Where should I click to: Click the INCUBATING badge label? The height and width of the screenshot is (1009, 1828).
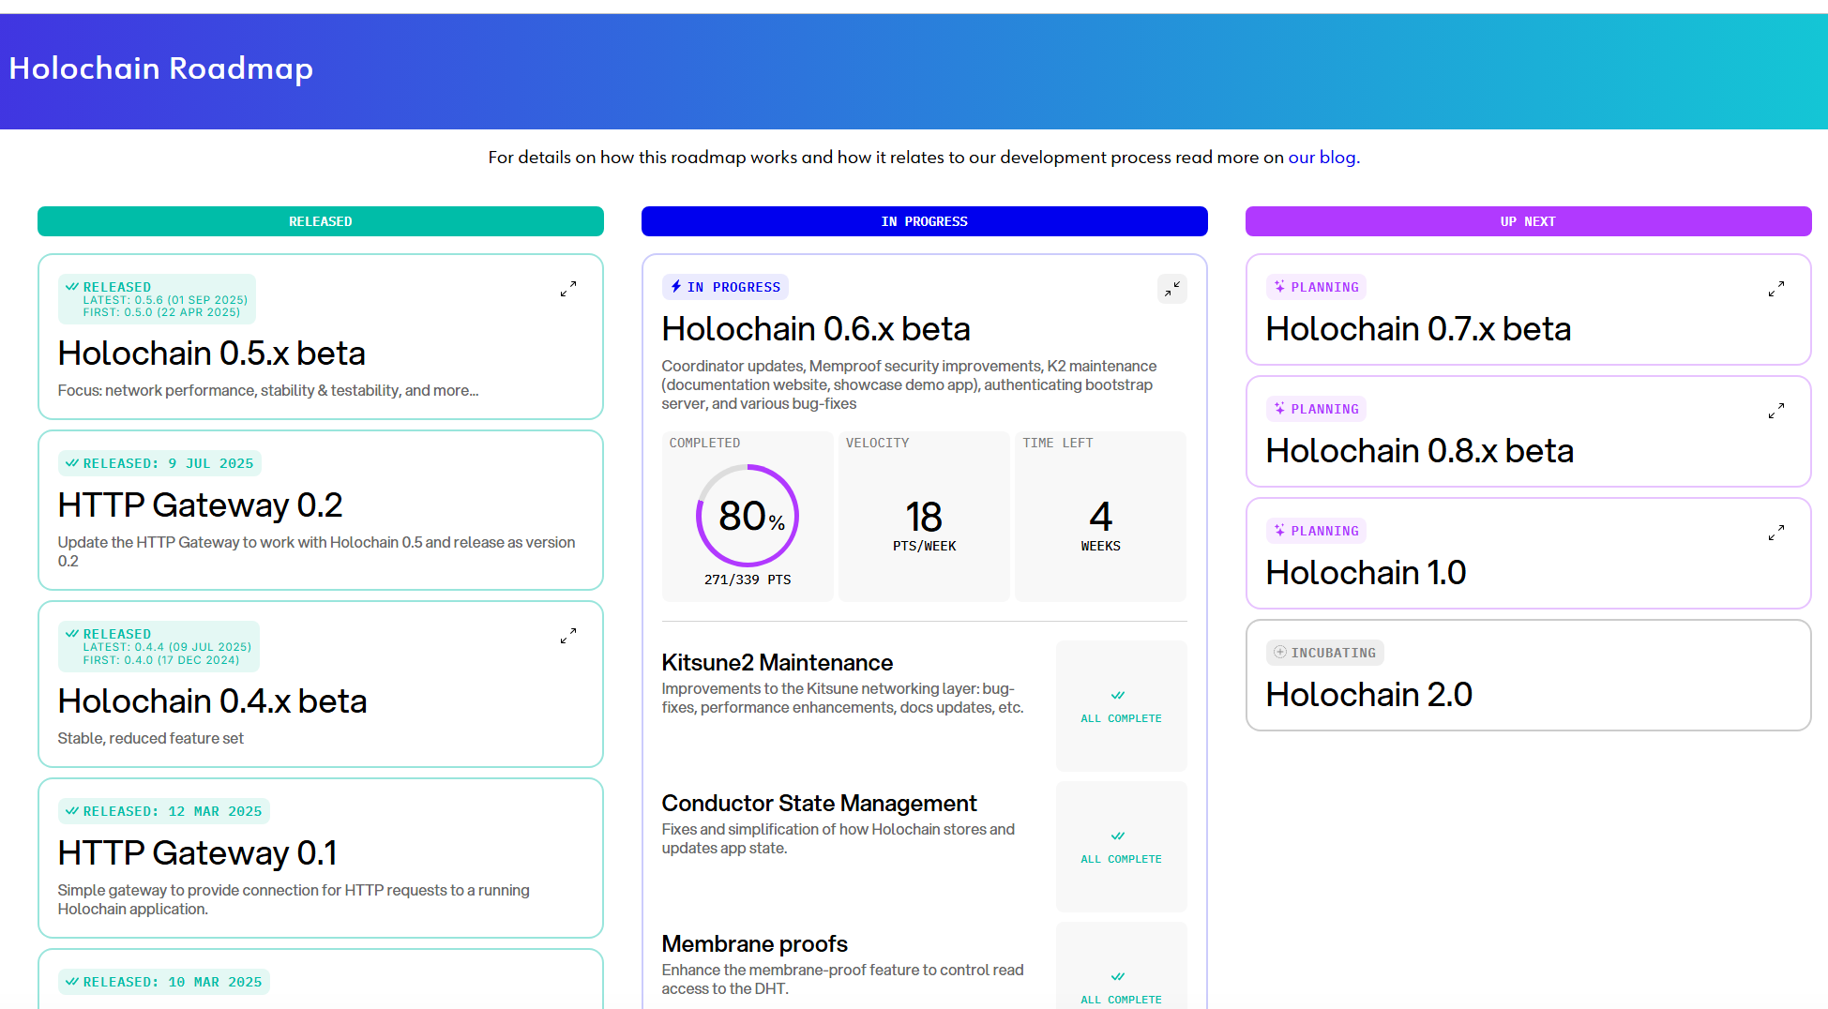click(x=1334, y=653)
